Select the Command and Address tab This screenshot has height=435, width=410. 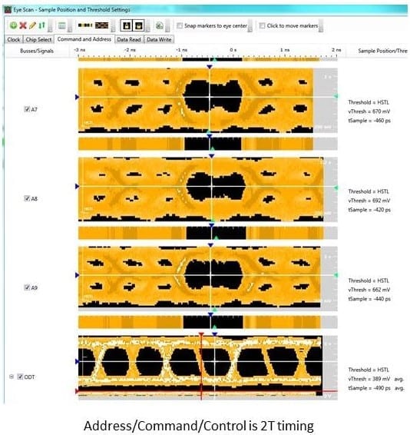coord(84,39)
